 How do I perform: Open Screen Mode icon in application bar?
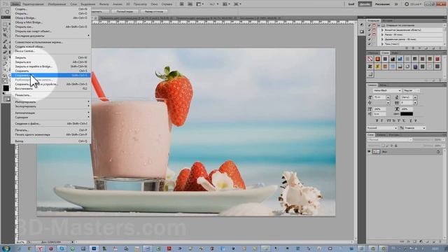coord(237,4)
